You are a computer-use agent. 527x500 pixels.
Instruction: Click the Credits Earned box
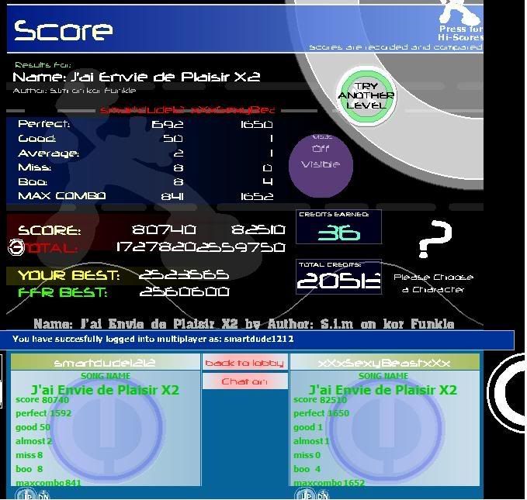point(339,226)
